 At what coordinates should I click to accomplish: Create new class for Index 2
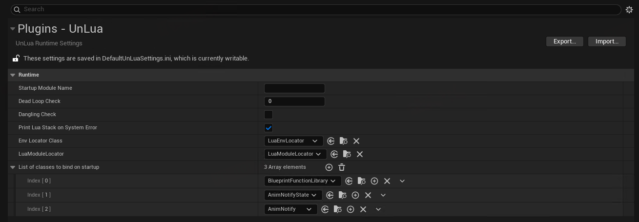[x=350, y=209]
